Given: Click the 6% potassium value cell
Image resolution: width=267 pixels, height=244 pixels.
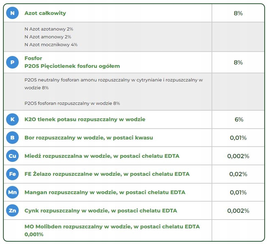Looking at the screenshot, I should [x=238, y=119].
